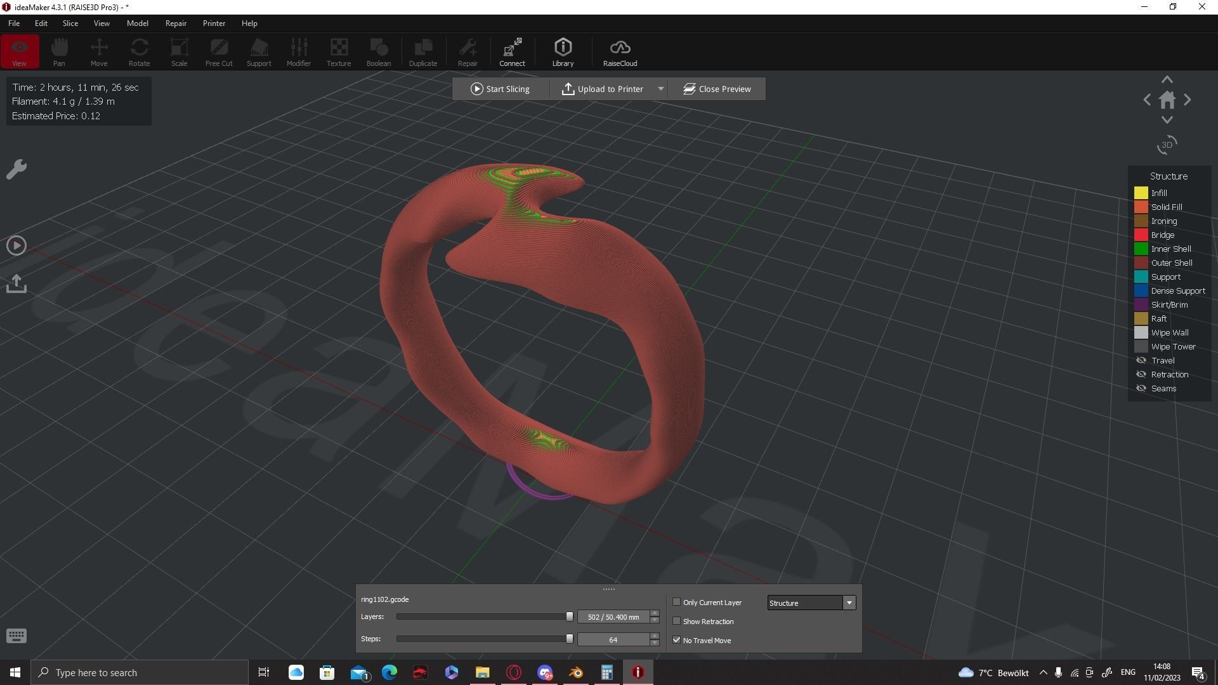Click the layer height value field
The image size is (1218, 685).
tap(613, 617)
